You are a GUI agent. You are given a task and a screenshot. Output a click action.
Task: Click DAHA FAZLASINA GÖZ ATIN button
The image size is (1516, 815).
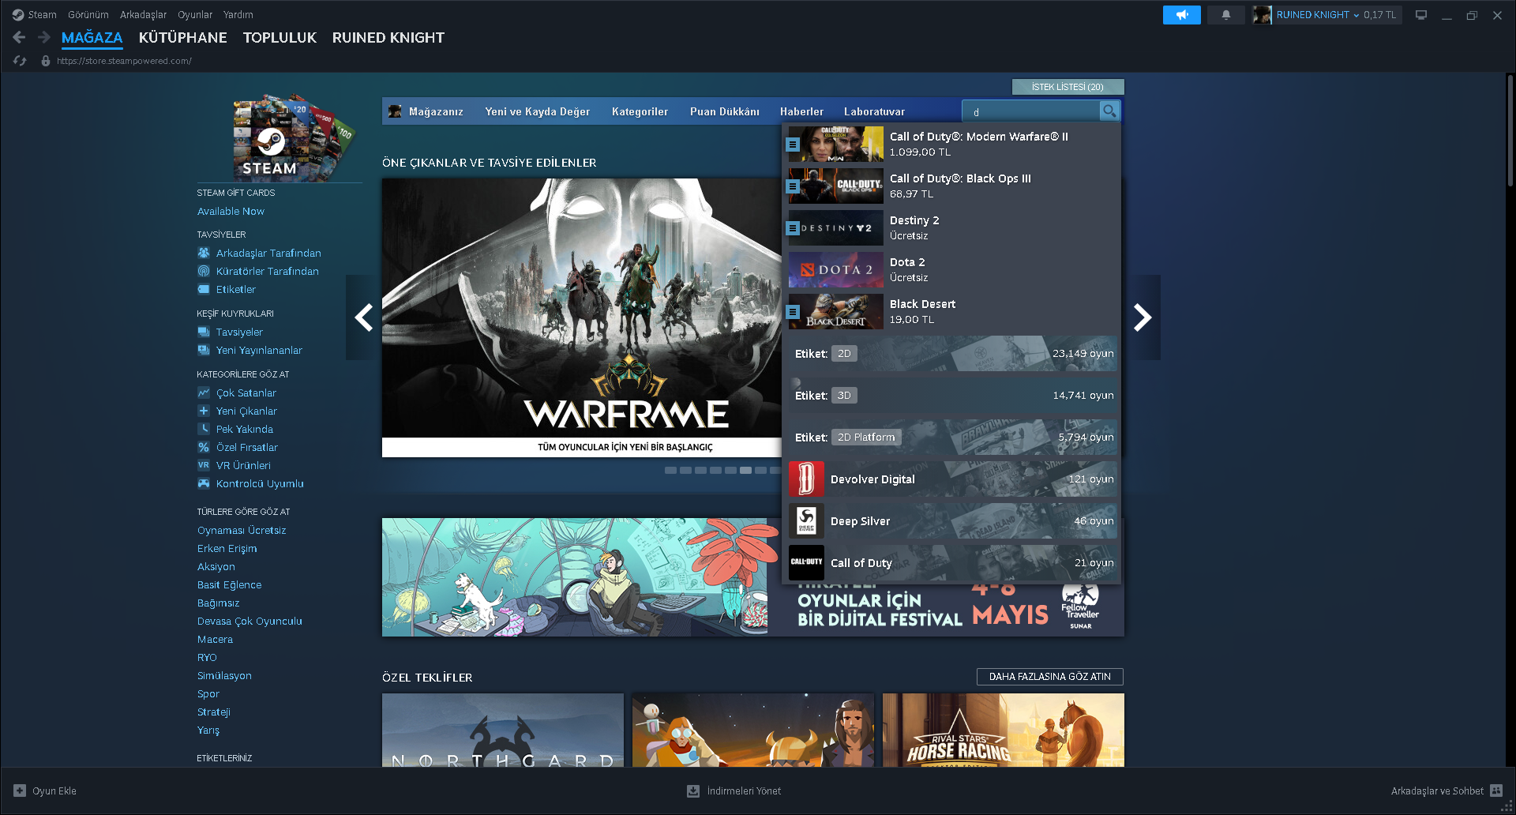pos(1050,677)
